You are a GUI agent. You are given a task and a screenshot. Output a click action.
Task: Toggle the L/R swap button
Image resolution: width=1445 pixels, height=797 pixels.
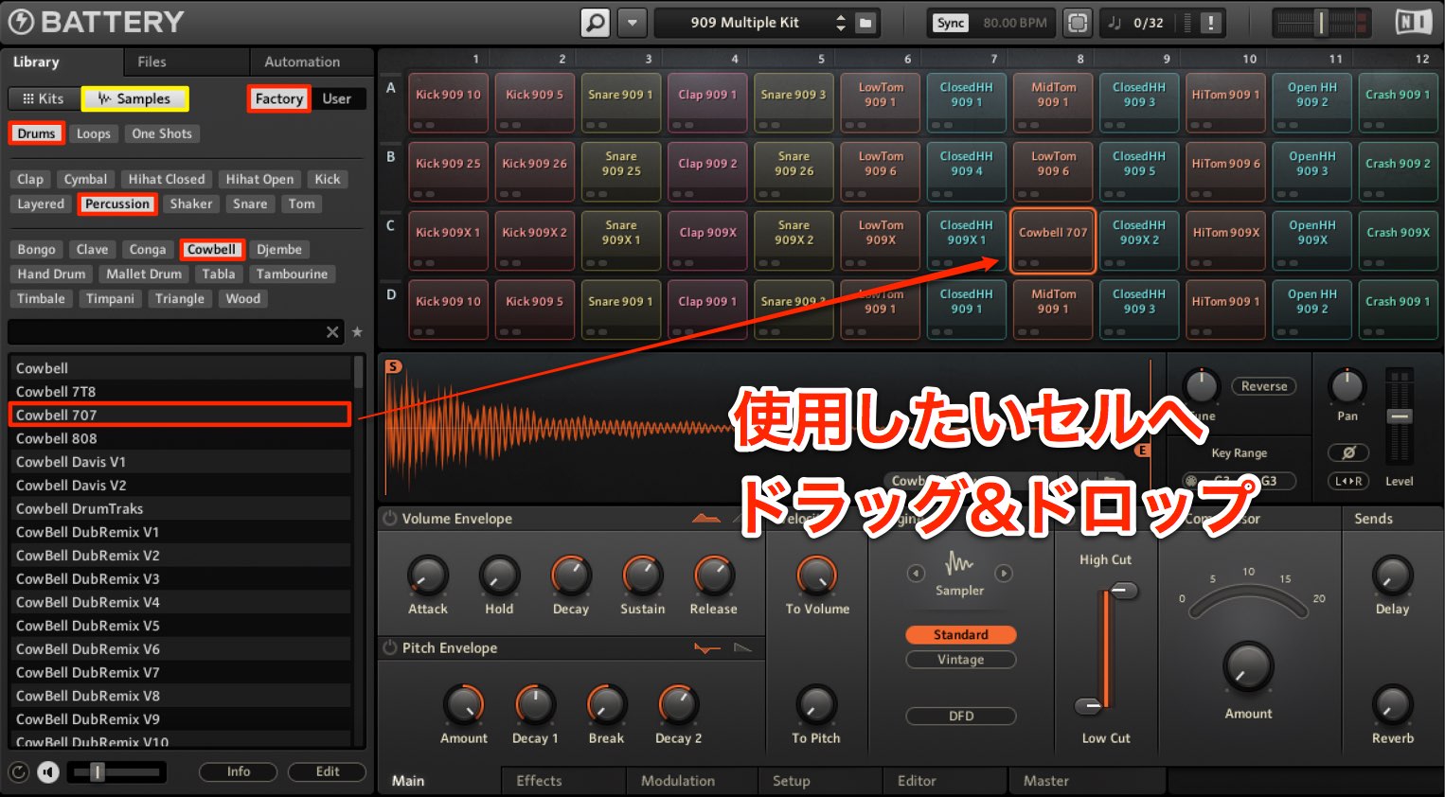point(1348,481)
